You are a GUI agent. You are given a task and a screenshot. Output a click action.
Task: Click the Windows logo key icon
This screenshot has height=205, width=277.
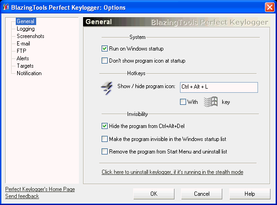pos(211,102)
